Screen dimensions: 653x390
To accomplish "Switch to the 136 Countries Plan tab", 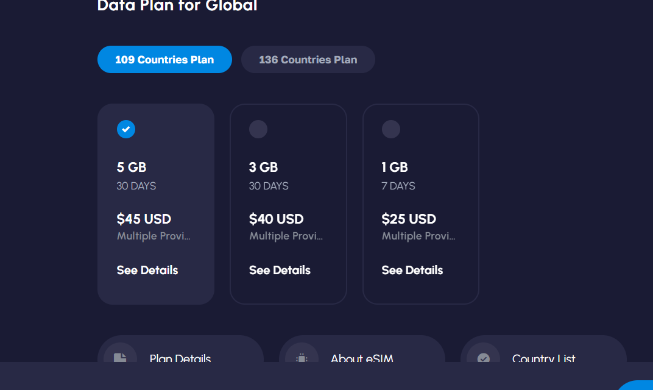I will click(x=308, y=60).
